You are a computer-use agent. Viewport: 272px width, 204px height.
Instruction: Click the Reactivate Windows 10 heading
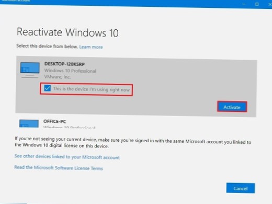click(x=67, y=32)
